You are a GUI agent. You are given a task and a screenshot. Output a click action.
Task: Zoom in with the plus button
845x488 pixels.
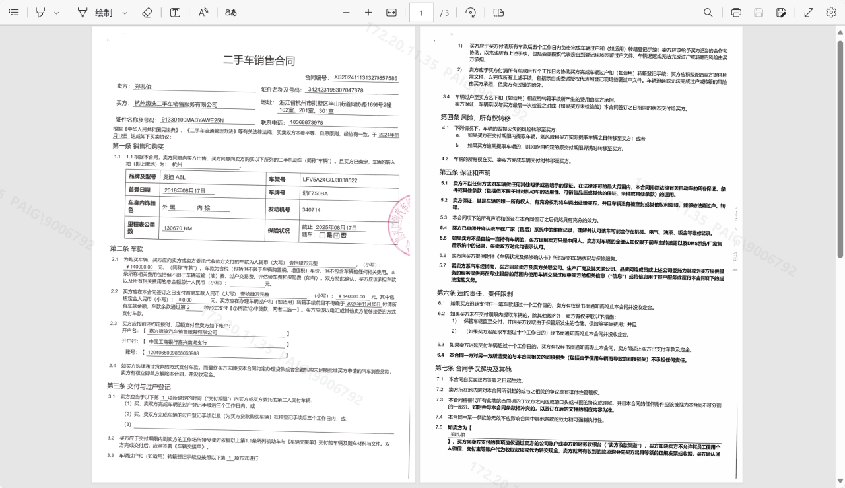click(x=368, y=13)
